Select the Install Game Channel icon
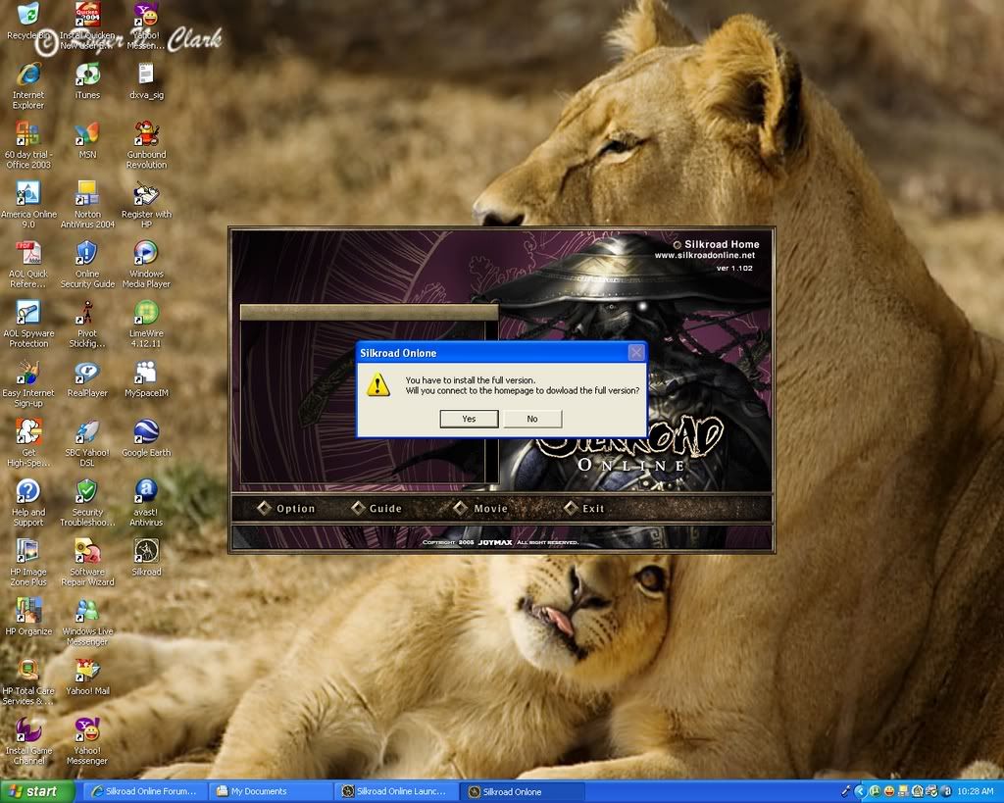The height and width of the screenshot is (803, 1004). (28, 741)
